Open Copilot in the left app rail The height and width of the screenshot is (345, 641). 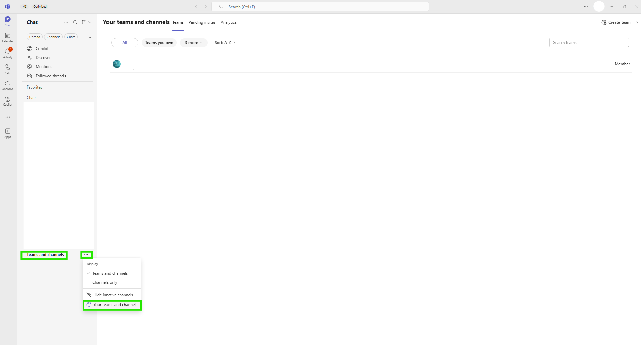pos(8,101)
